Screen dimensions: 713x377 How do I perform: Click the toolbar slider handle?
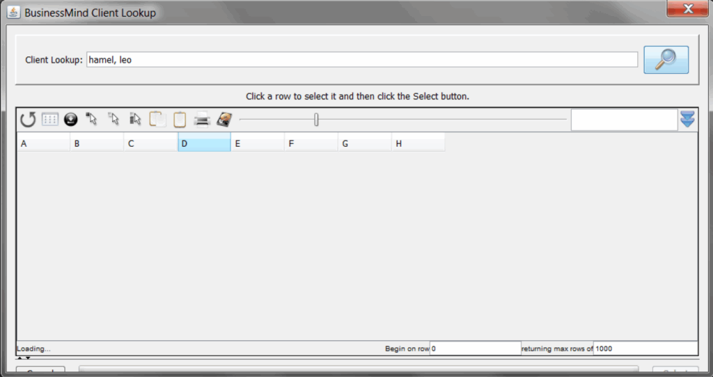tap(316, 120)
